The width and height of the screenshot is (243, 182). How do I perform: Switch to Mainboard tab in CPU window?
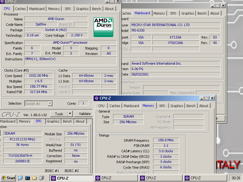[37, 9]
